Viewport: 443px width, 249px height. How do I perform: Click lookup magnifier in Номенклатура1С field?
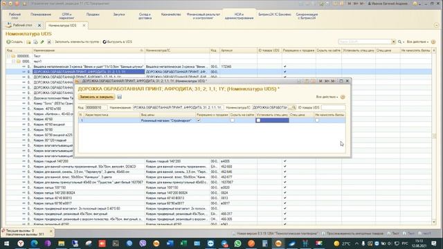click(293, 108)
